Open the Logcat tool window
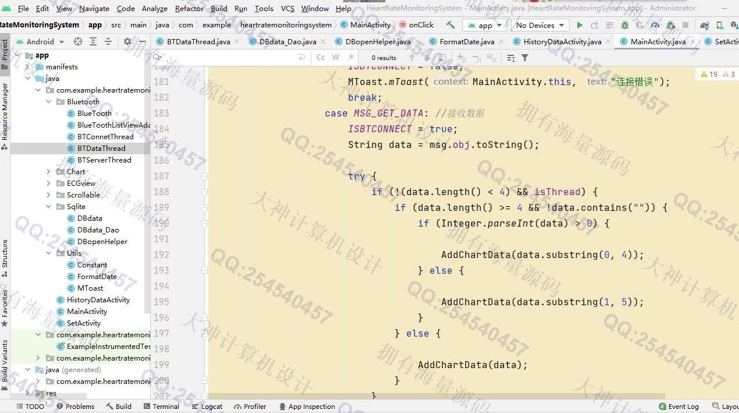The height and width of the screenshot is (413, 739). click(x=206, y=406)
